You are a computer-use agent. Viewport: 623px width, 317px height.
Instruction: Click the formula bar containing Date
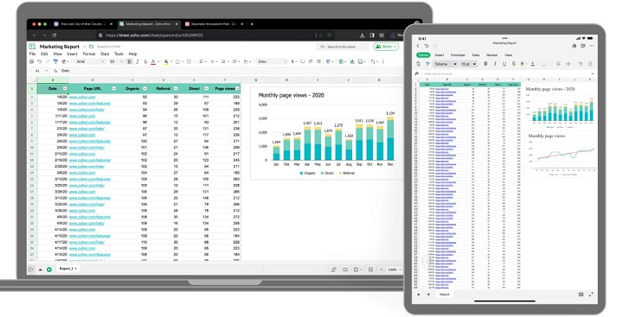(x=230, y=71)
